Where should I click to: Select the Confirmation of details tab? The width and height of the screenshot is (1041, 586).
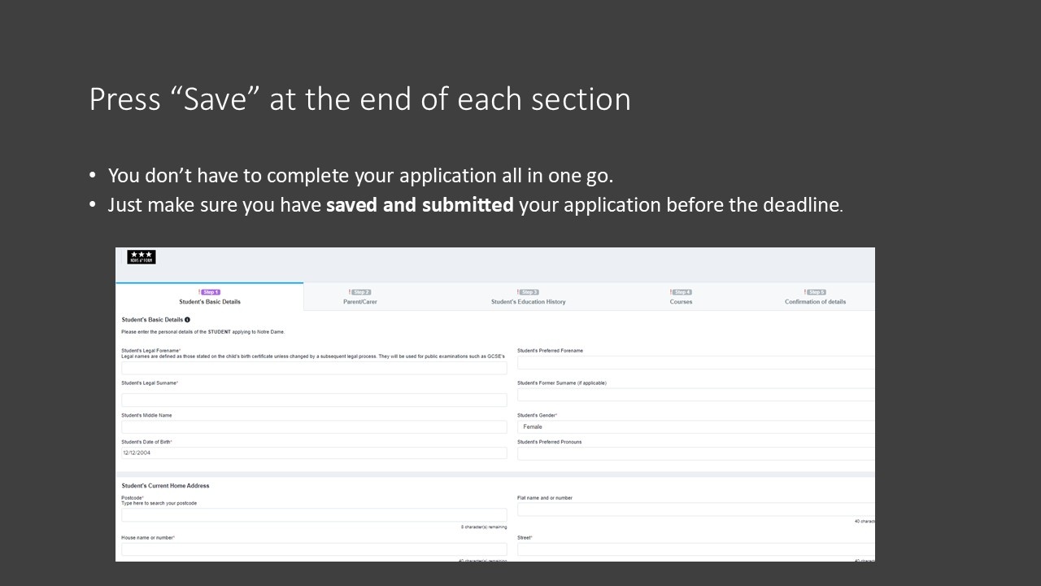(x=816, y=302)
